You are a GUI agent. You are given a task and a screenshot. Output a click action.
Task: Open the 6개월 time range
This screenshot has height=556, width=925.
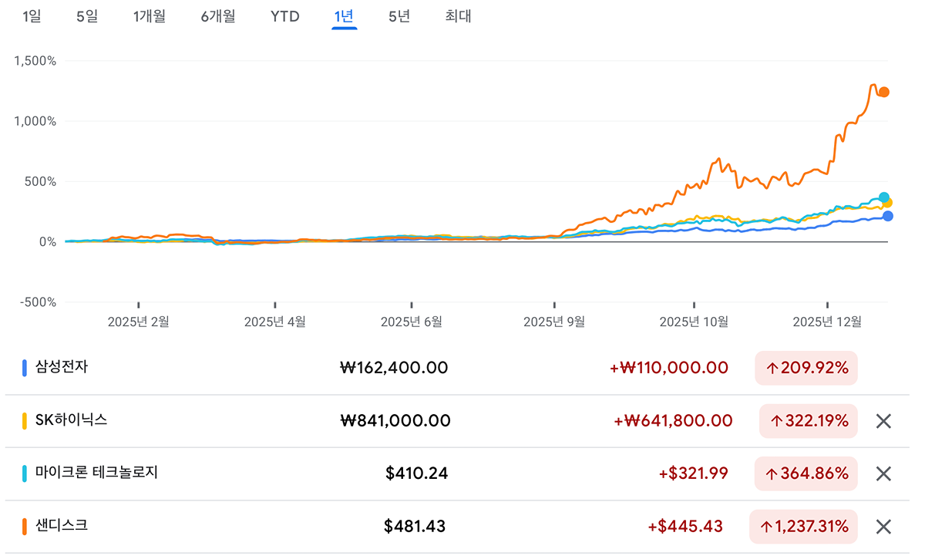pyautogui.click(x=218, y=16)
